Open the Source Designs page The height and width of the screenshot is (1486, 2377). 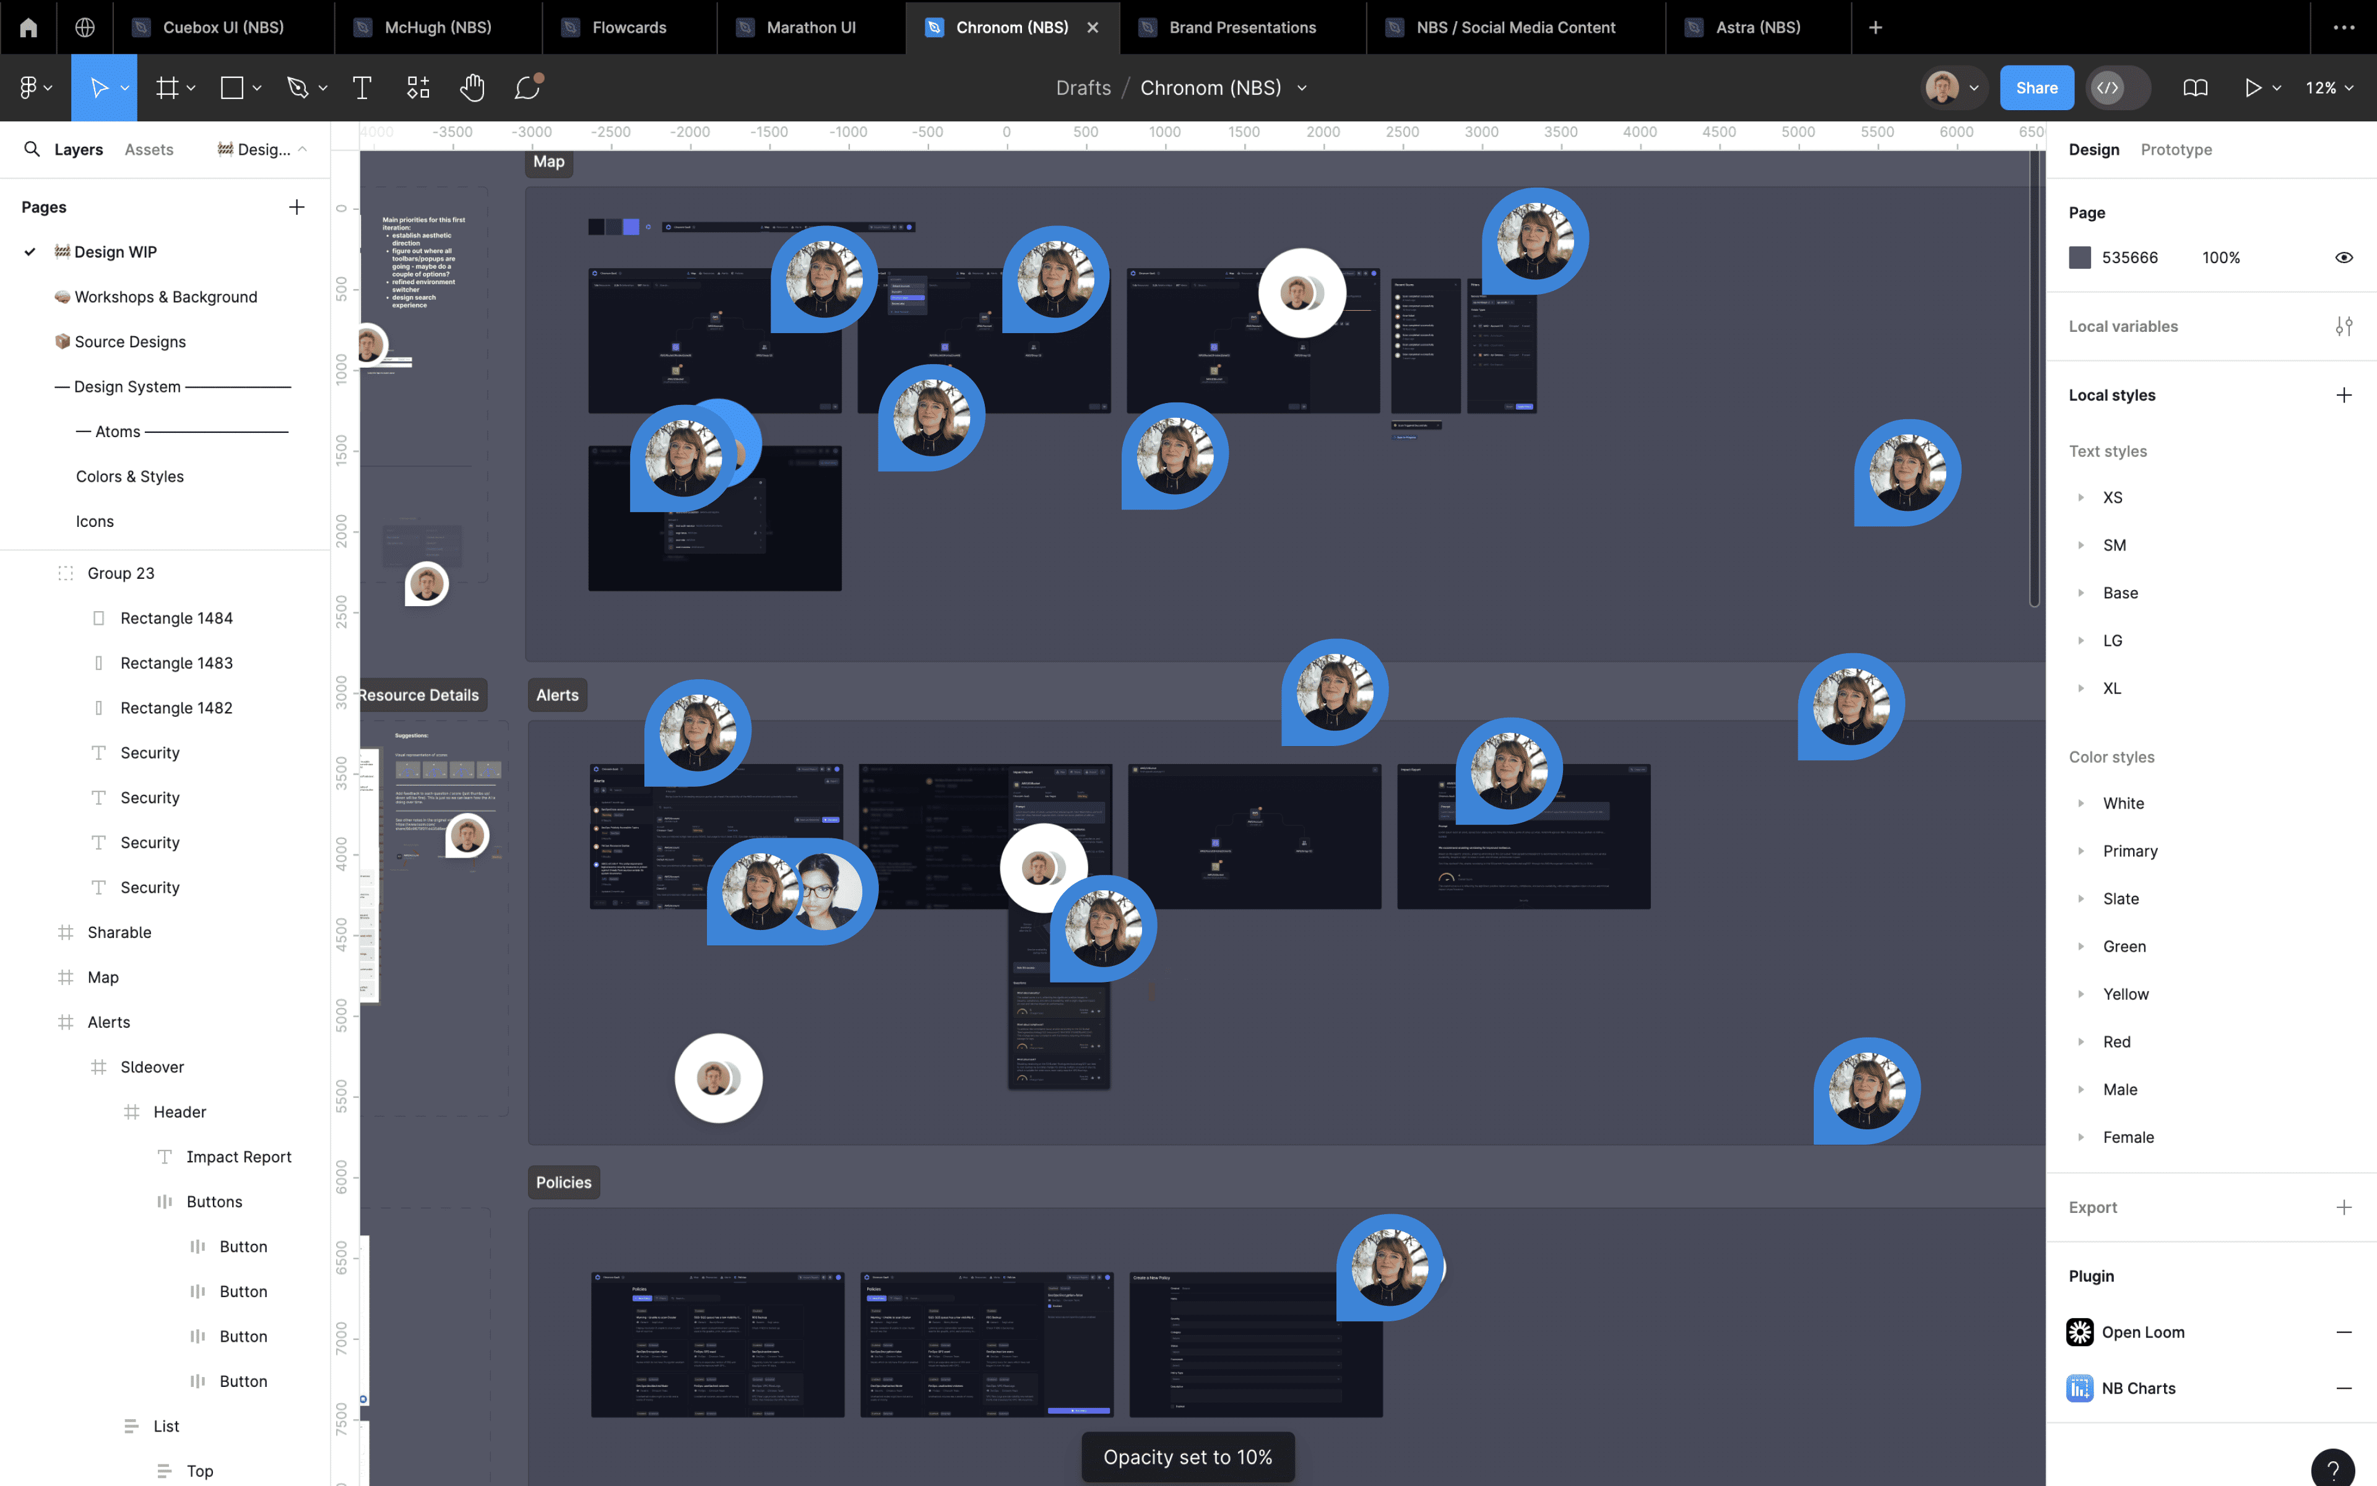[x=129, y=342]
